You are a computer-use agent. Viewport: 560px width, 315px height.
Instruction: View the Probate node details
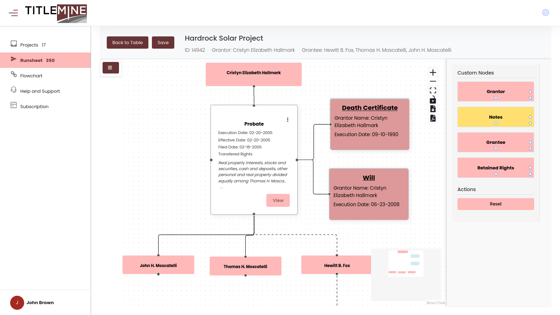(x=278, y=200)
